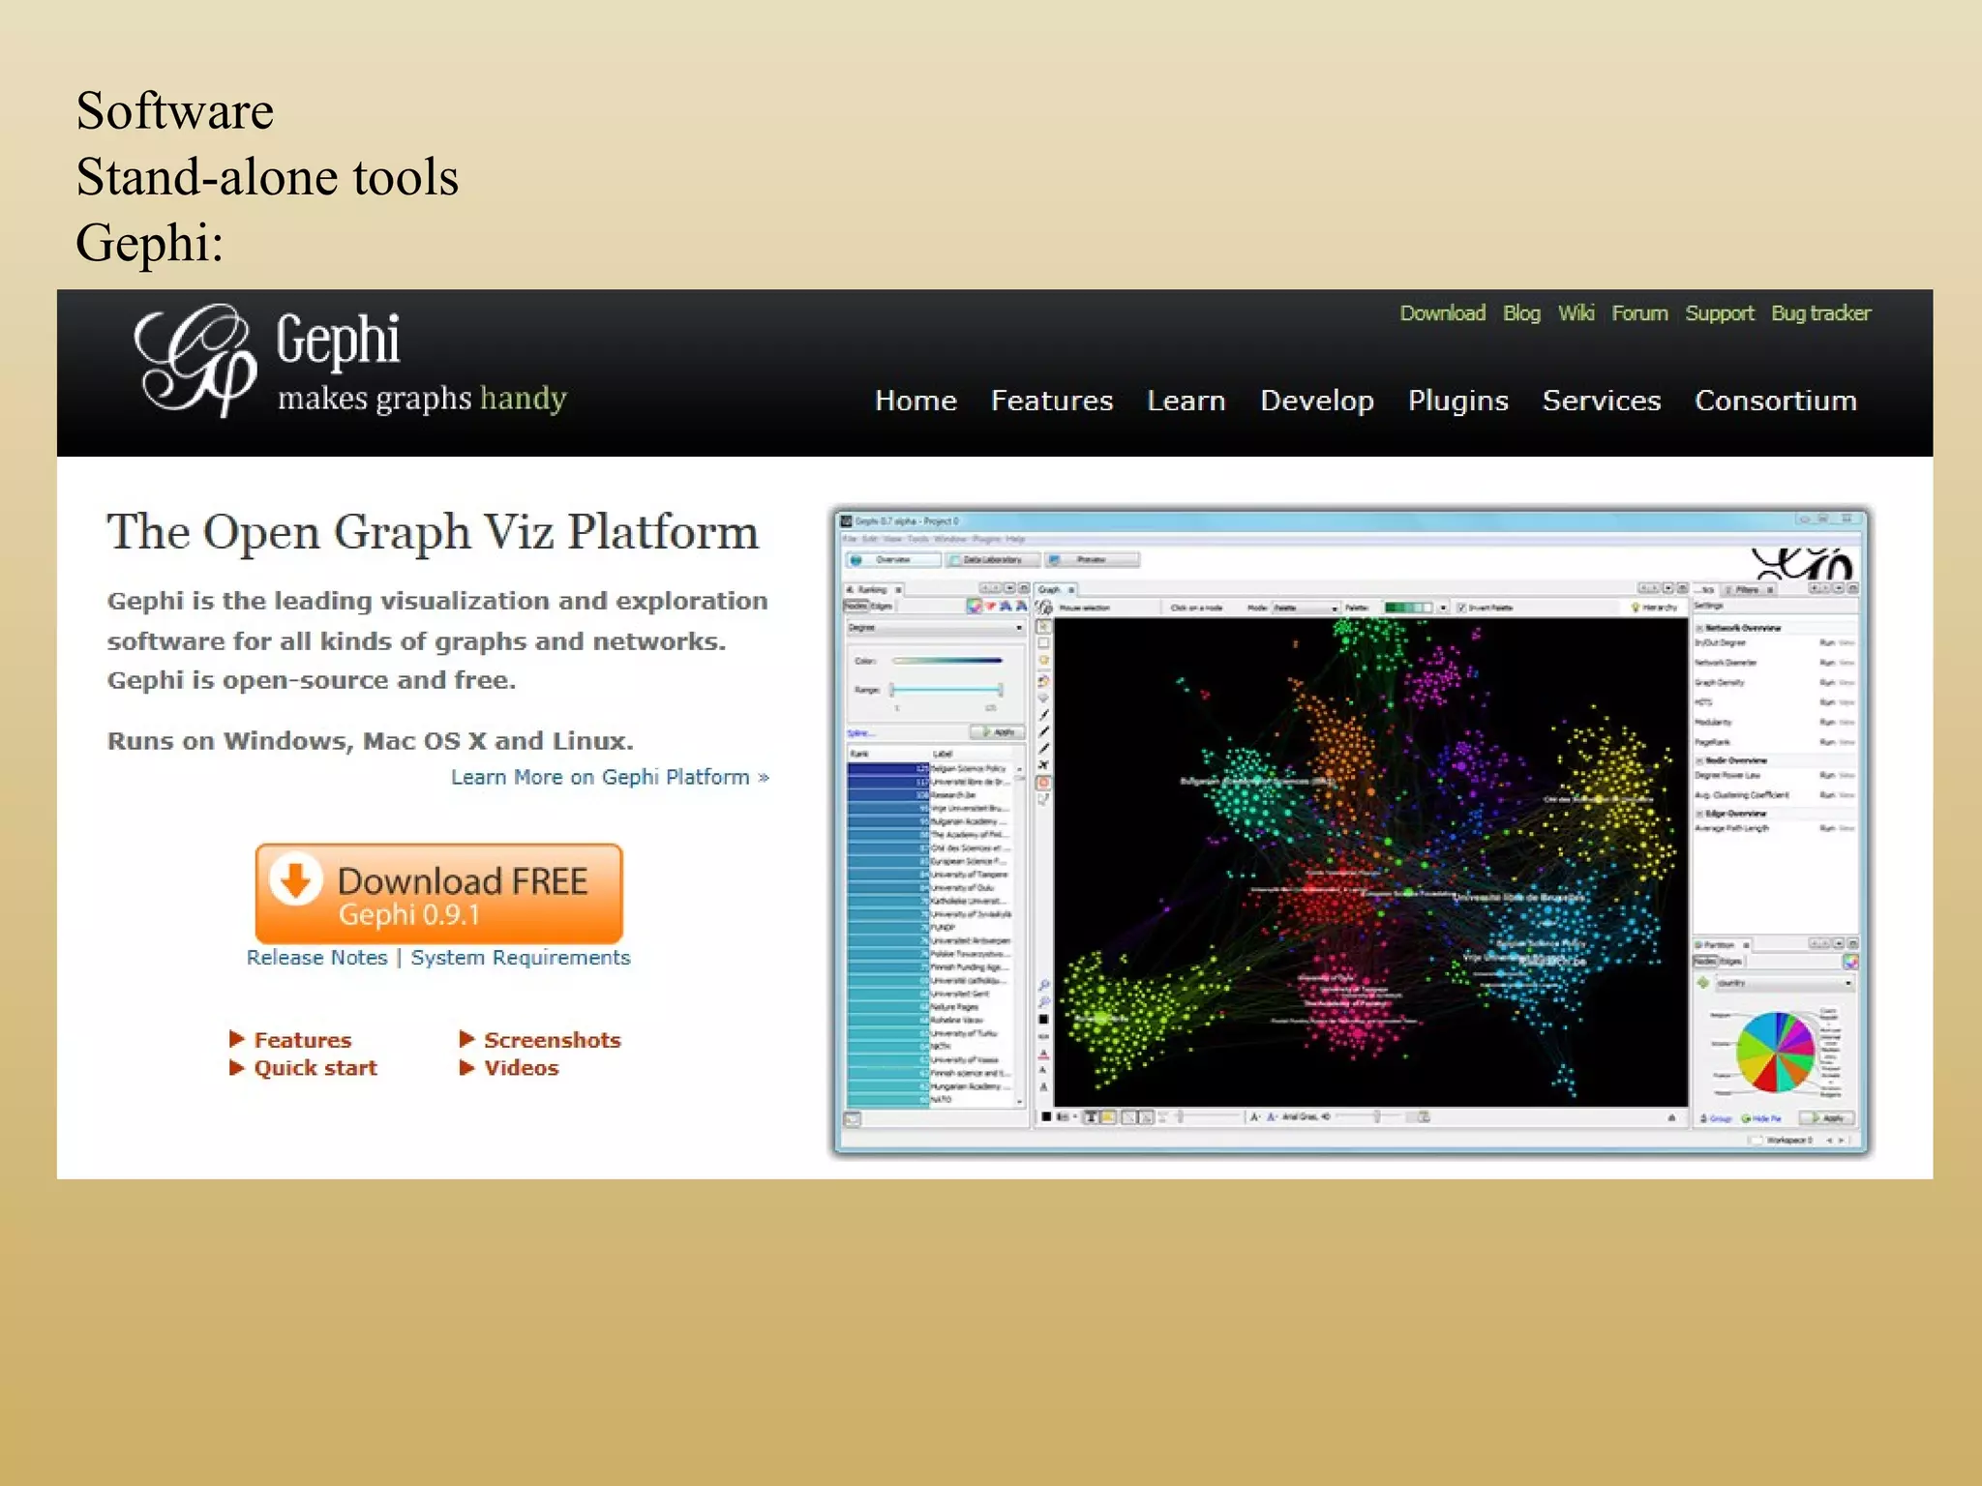Open the System Requirements link
Viewport: 1982px width, 1486px height.
tap(521, 958)
